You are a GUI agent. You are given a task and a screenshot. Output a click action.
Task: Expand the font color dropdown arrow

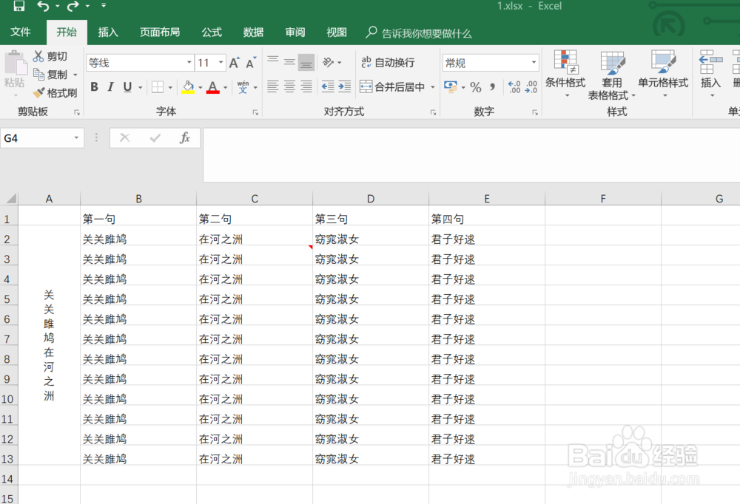click(x=225, y=87)
